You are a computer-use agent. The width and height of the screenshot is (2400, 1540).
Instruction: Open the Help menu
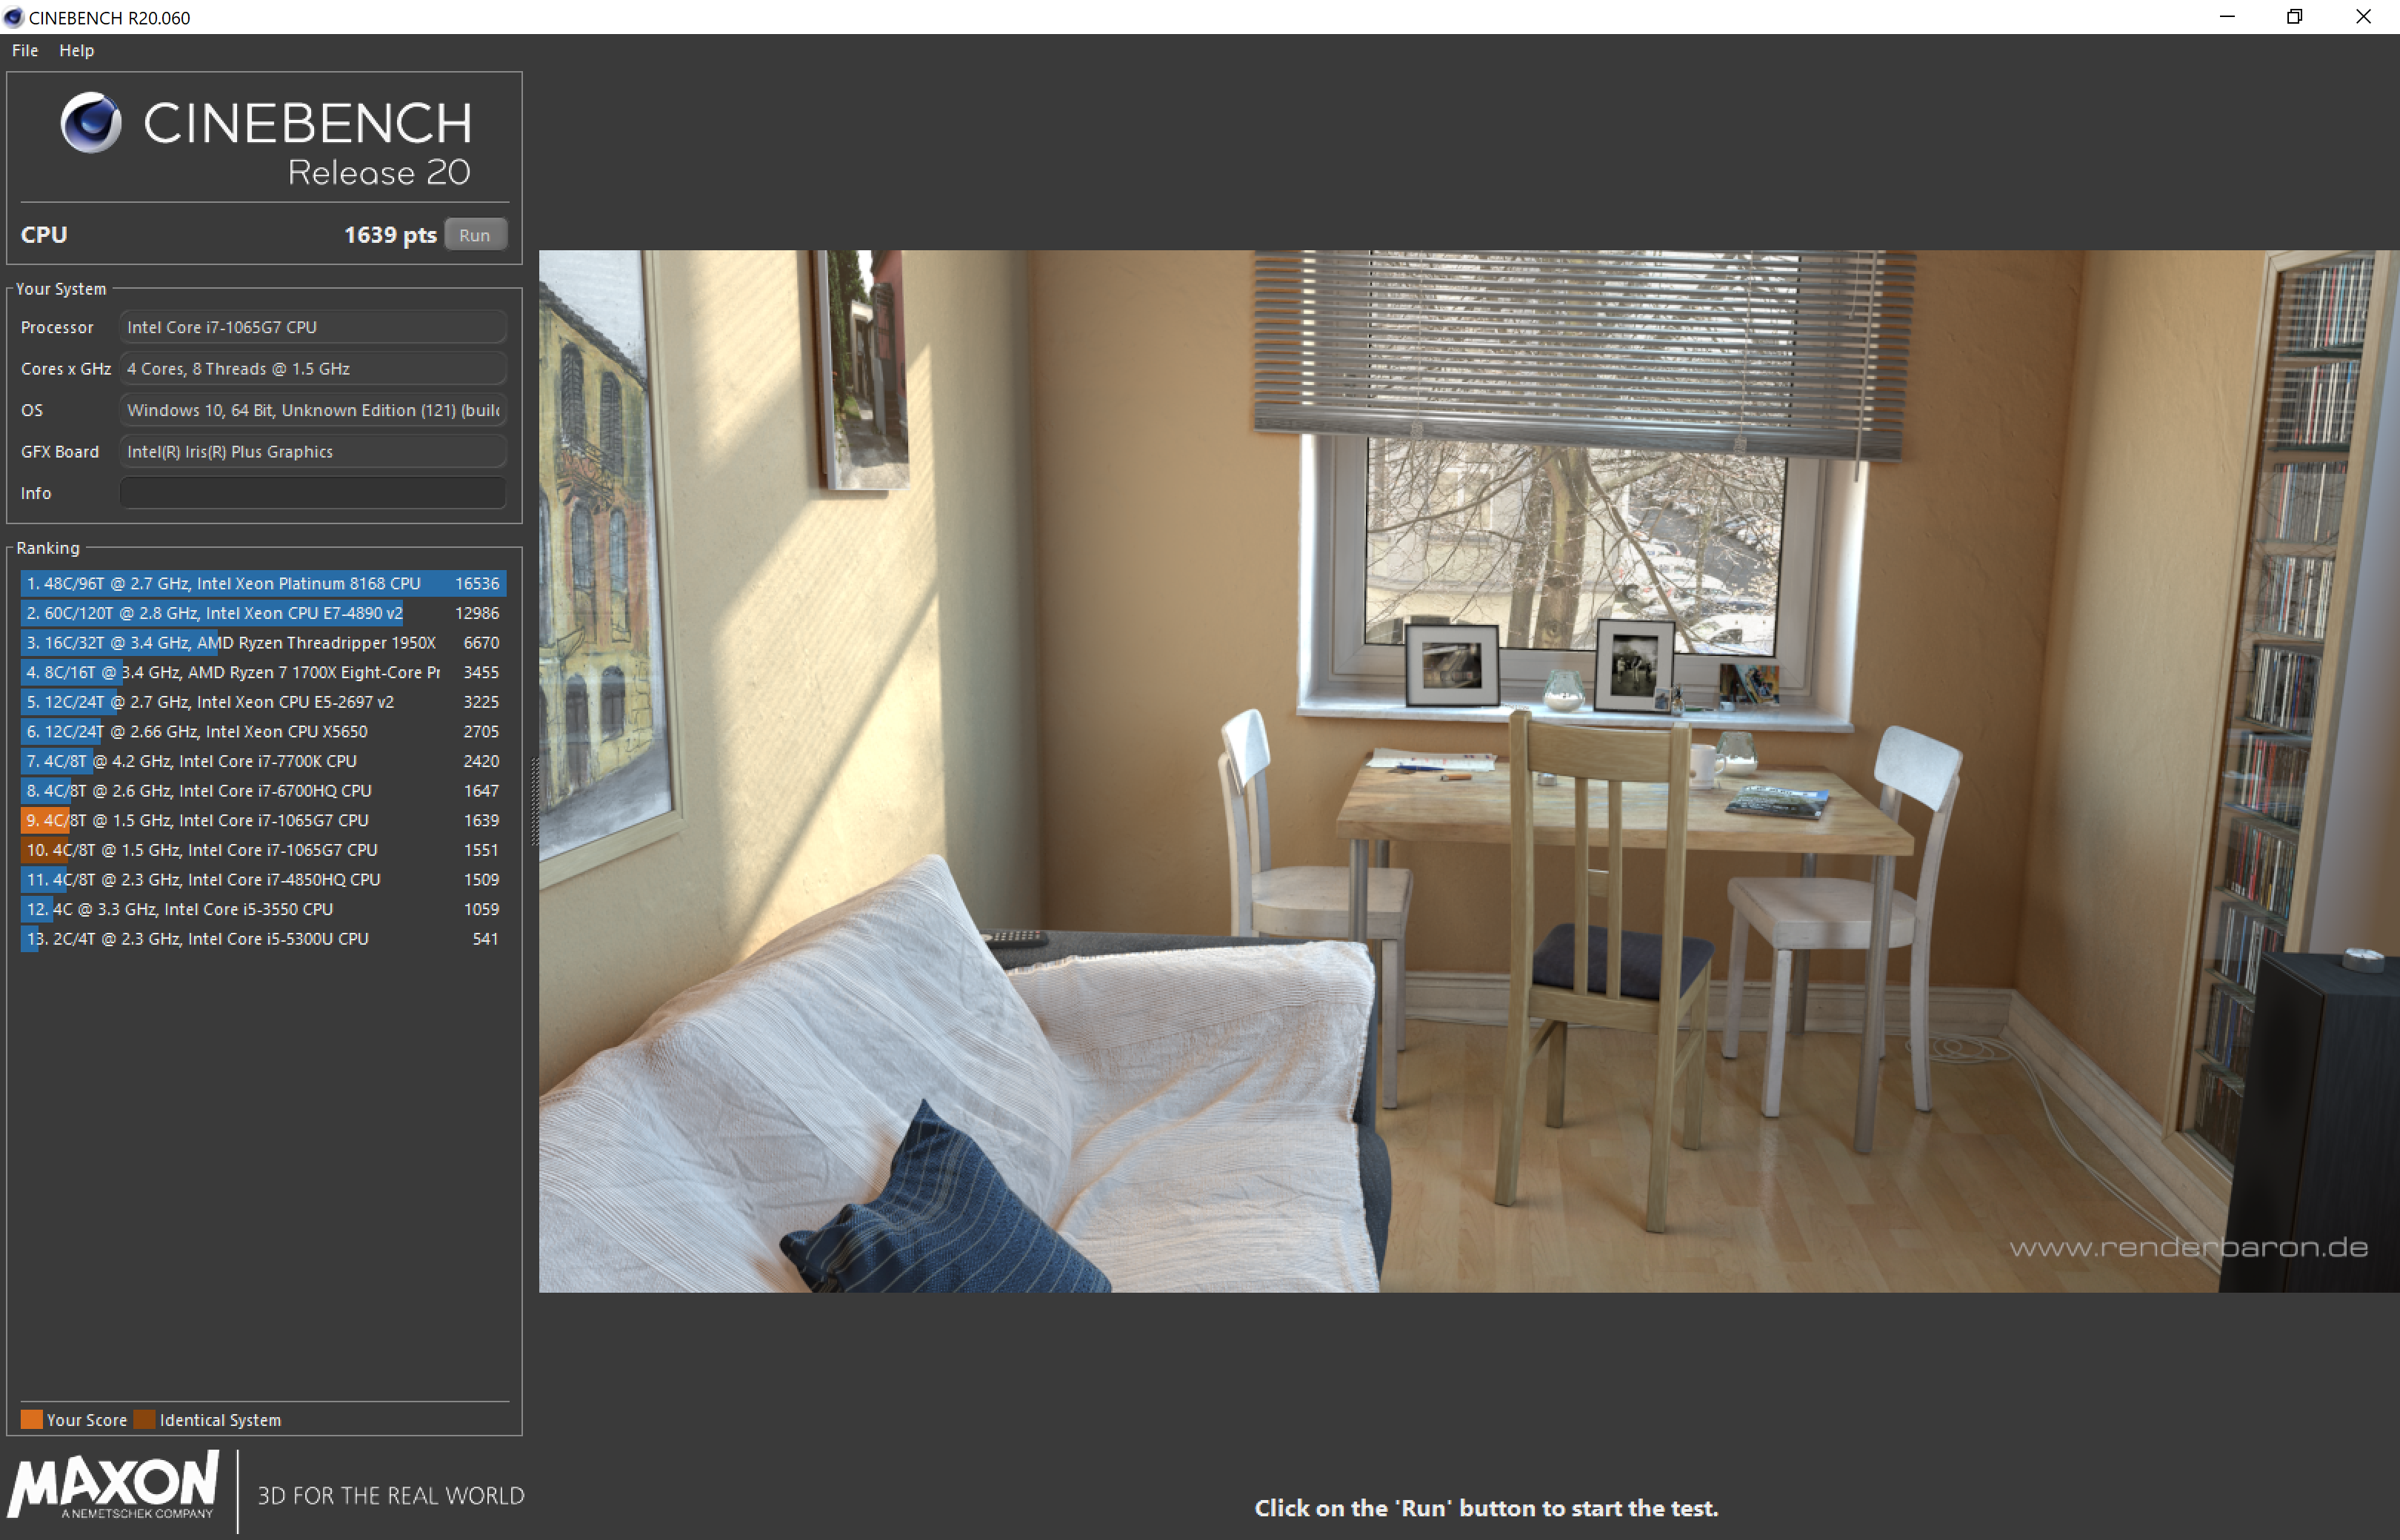[x=76, y=50]
